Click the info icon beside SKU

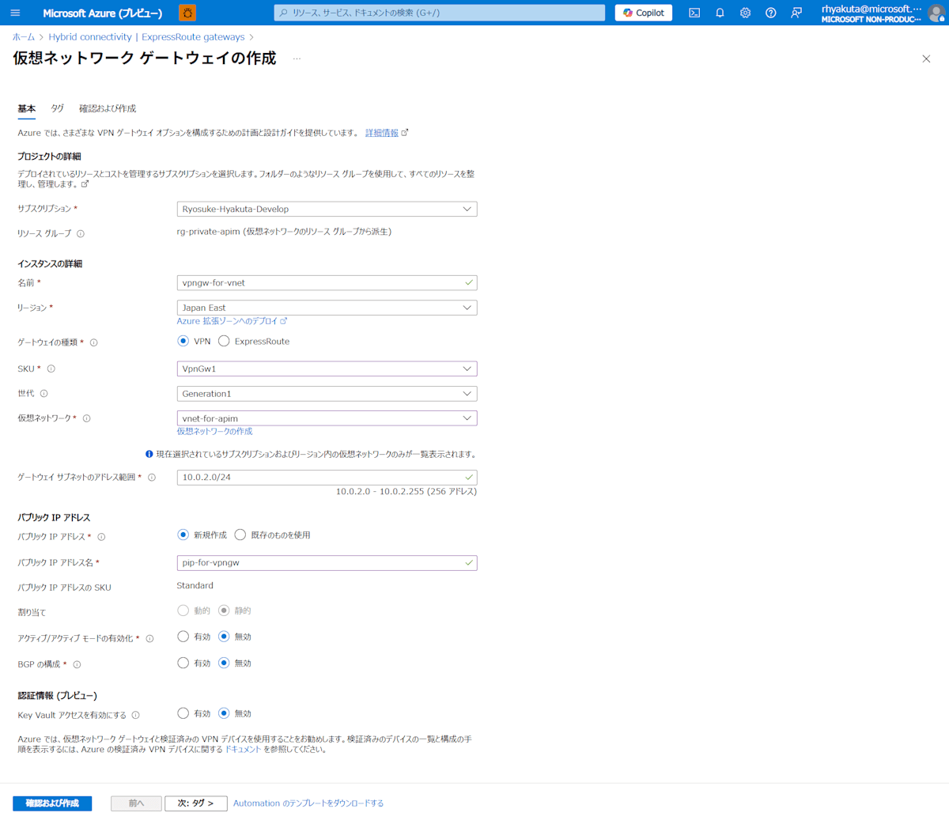(x=51, y=369)
